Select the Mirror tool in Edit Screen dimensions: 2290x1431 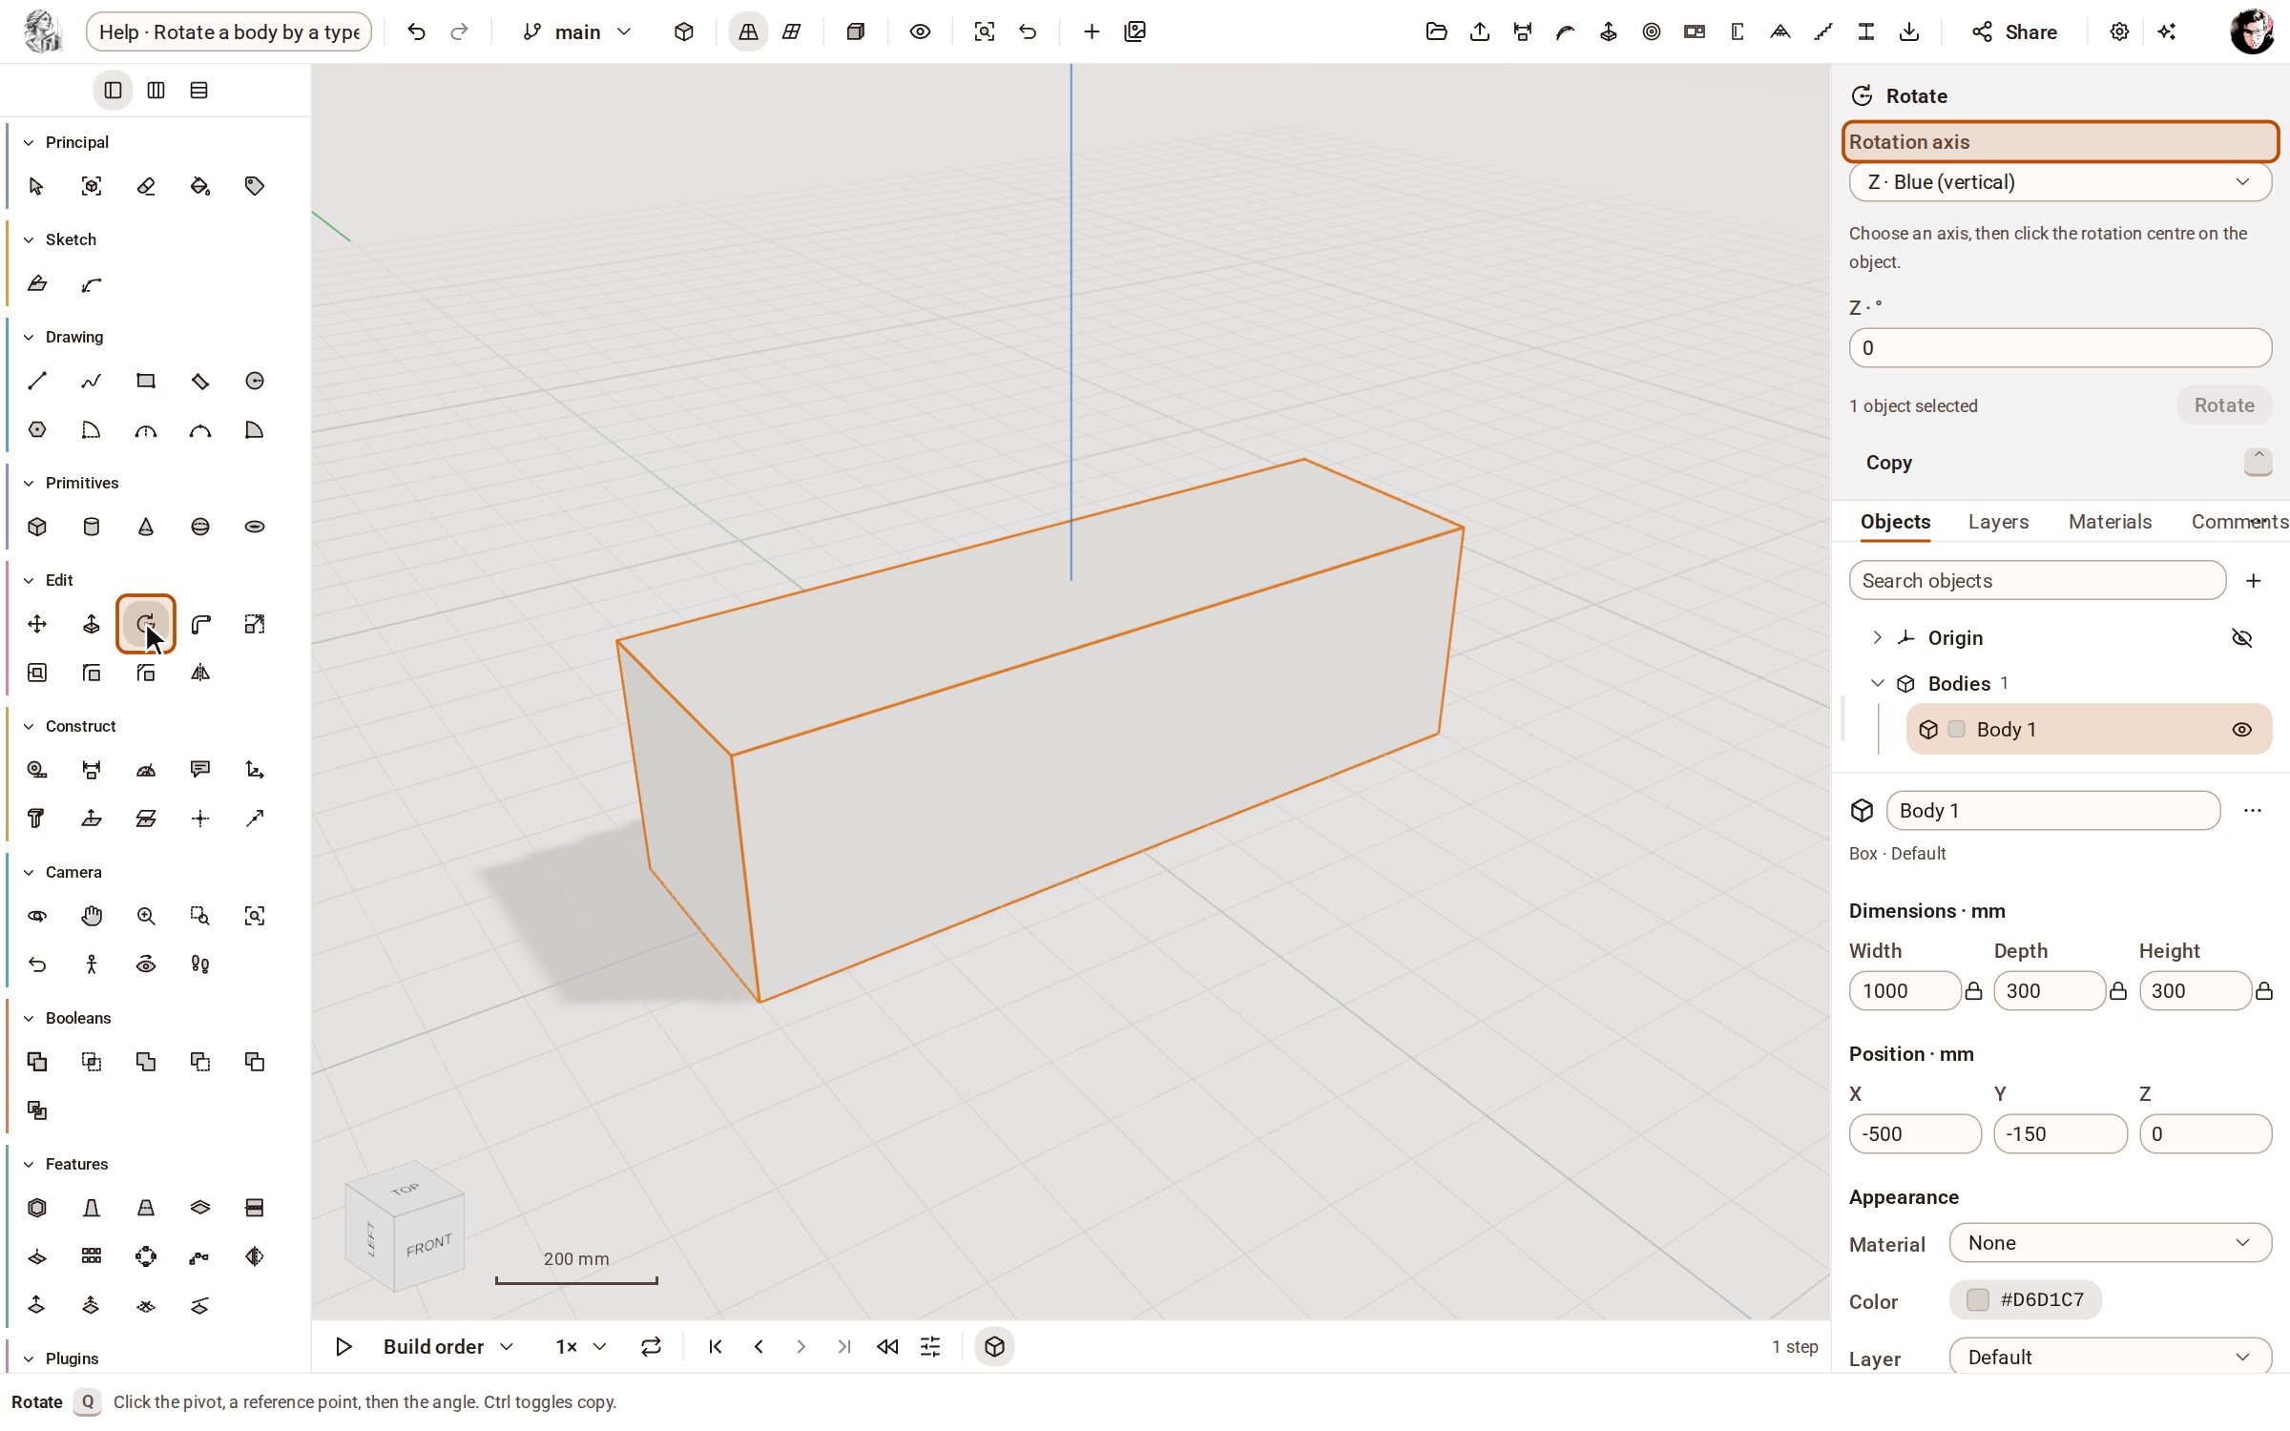(x=200, y=673)
